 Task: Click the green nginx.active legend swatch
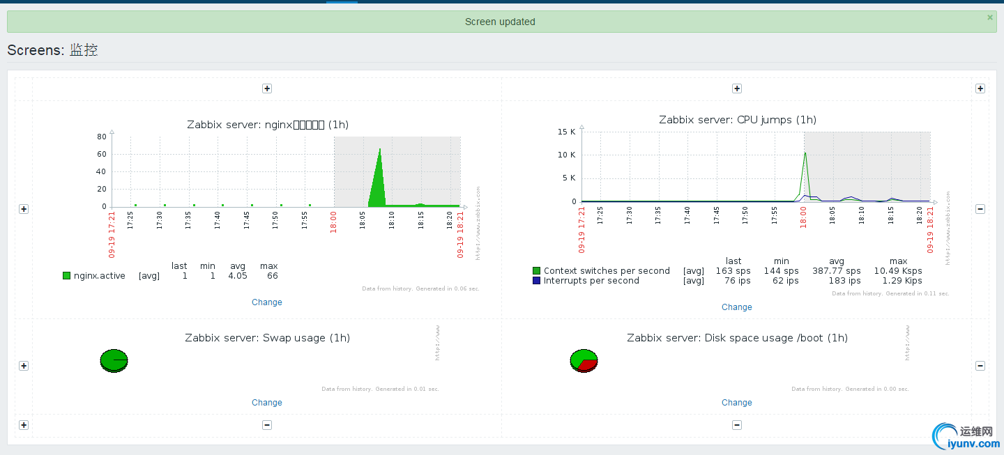coord(66,276)
